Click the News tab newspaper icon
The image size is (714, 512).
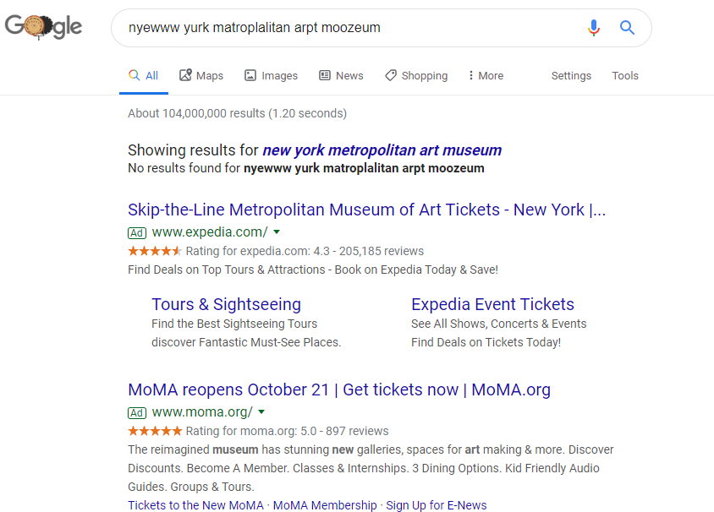[x=325, y=75]
